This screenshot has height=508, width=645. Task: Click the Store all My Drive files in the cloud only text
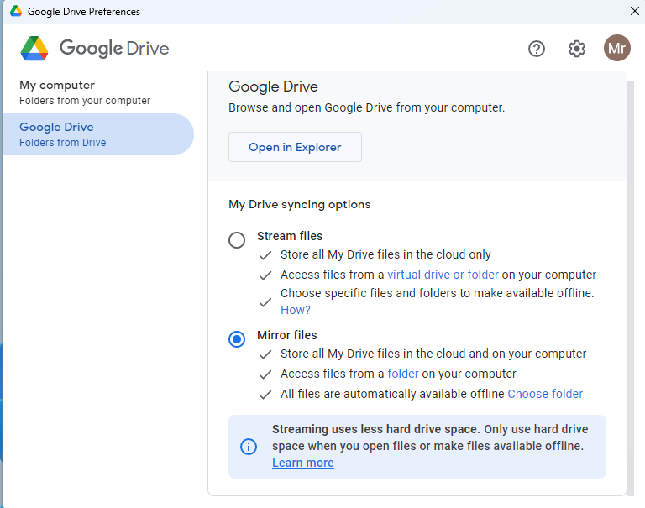[x=385, y=254]
